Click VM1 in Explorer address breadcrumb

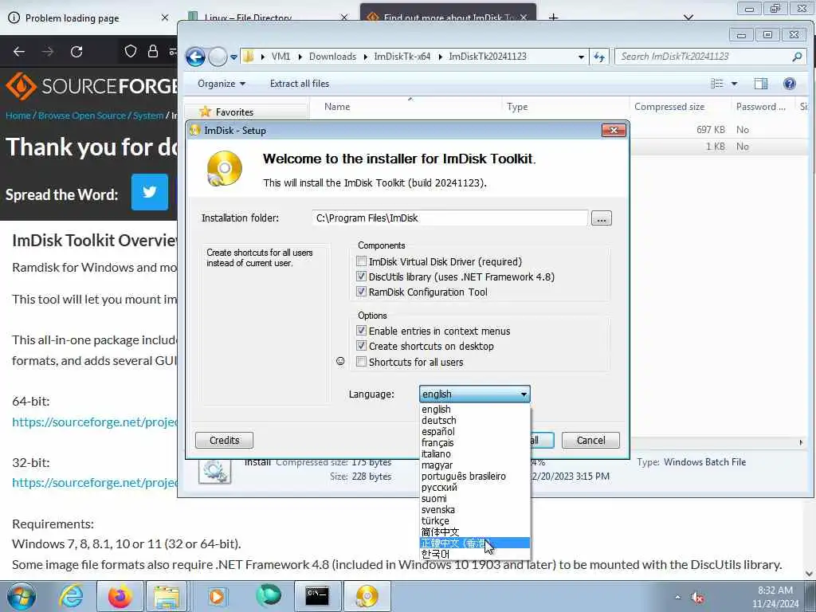(x=280, y=57)
